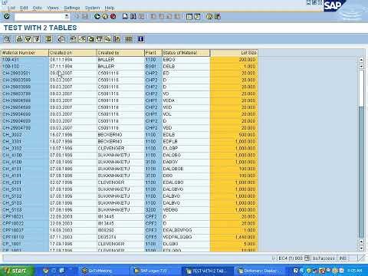Open the yellow Help question-mark icon
This screenshot has width=368, height=276.
pyautogui.click(x=209, y=17)
